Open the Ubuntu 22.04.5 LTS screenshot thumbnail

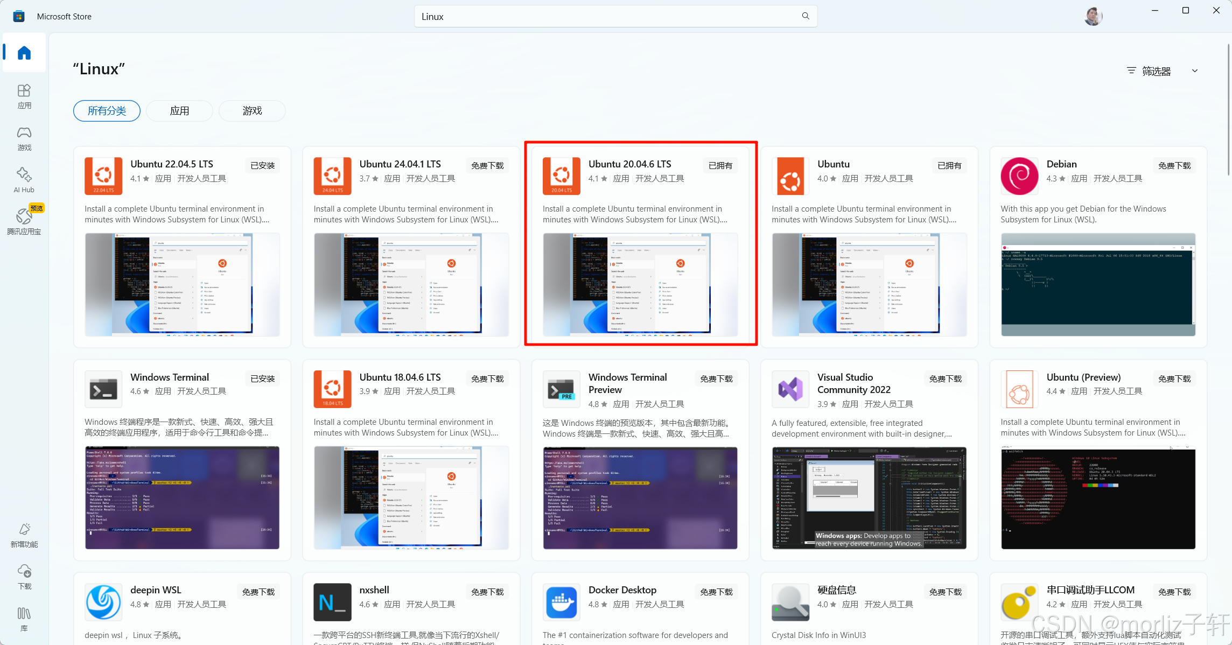[x=182, y=285]
